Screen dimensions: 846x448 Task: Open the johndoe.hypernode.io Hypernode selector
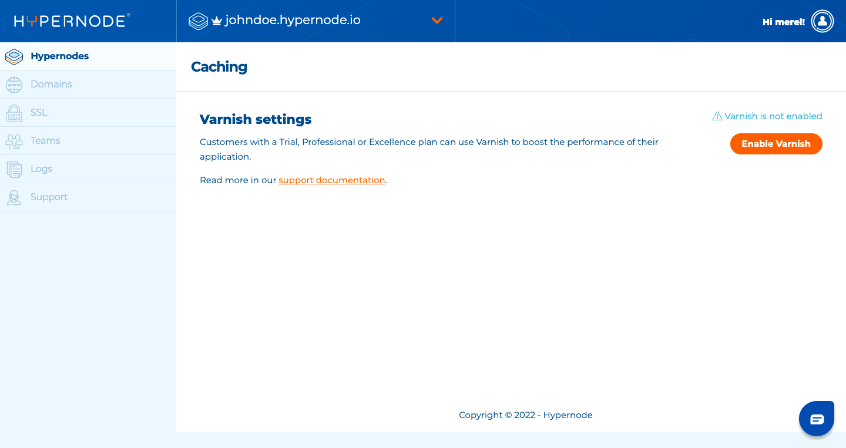[293, 21]
